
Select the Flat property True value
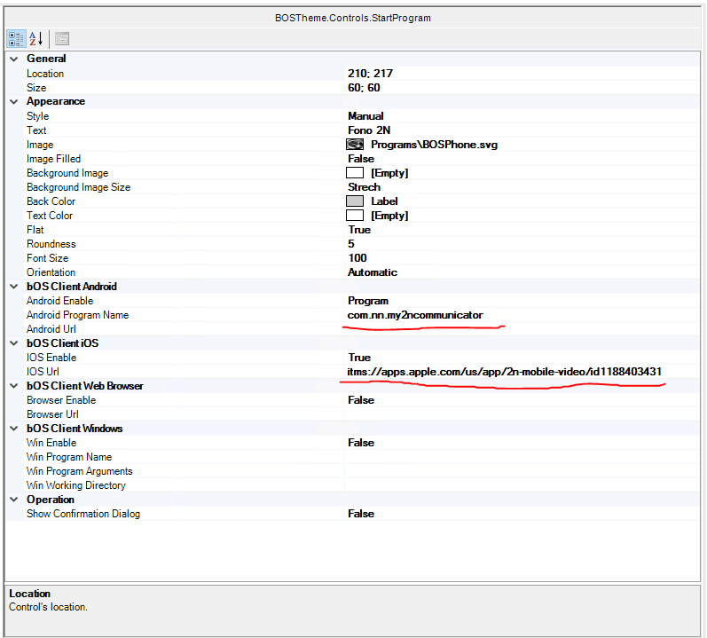click(x=359, y=230)
